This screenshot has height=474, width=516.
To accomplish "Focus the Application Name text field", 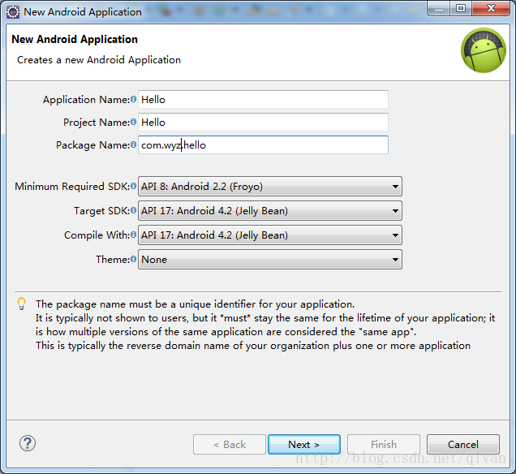I will pyautogui.click(x=263, y=99).
